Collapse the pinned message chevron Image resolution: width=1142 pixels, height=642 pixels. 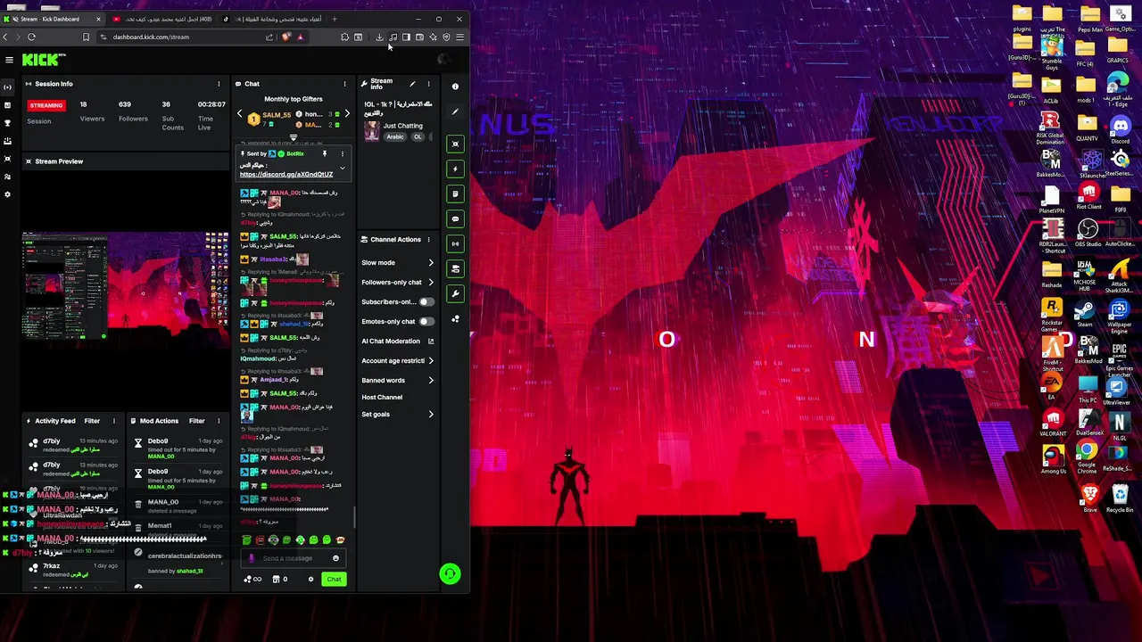coord(342,168)
